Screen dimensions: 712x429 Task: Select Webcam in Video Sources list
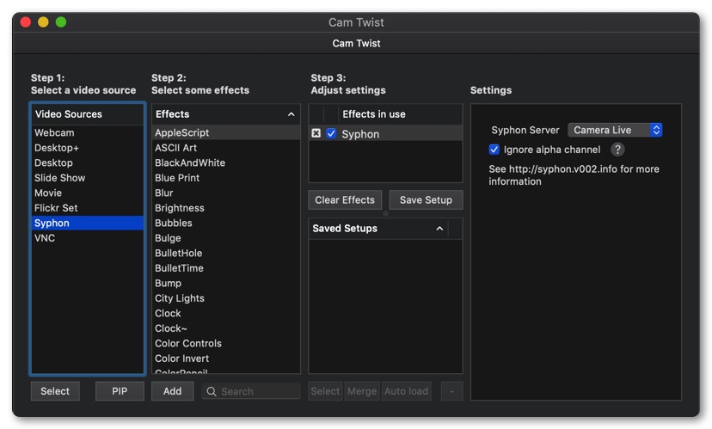[87, 132]
